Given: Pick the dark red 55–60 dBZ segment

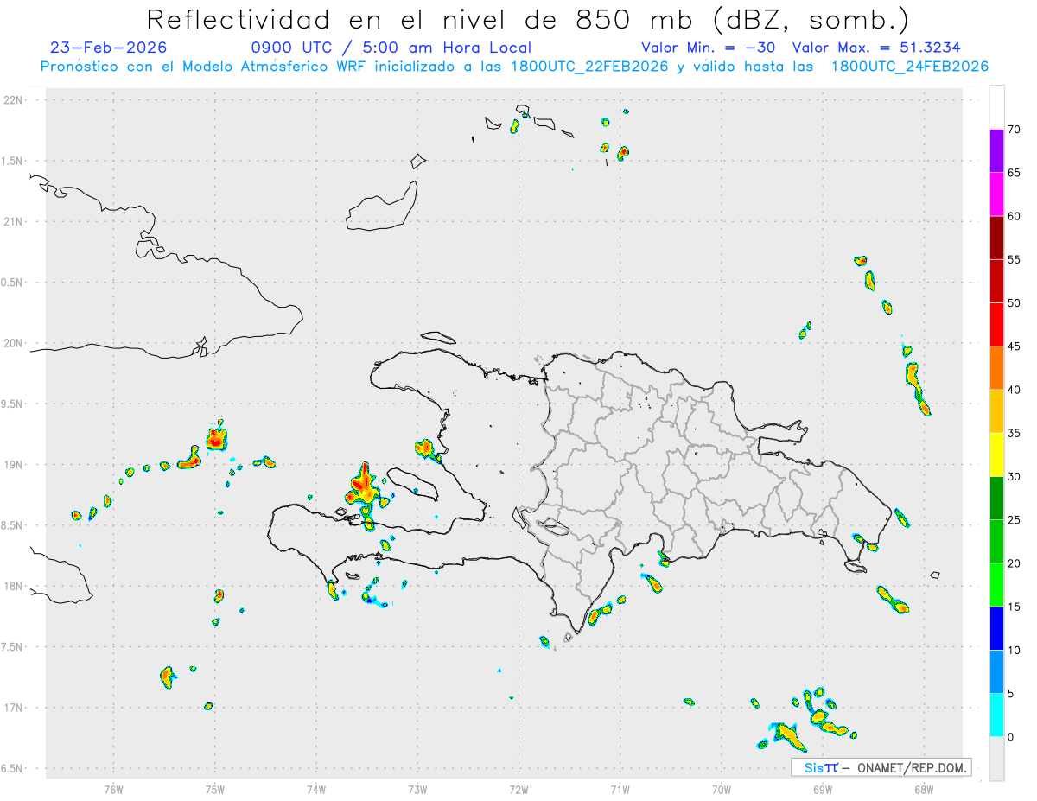Looking at the screenshot, I should [x=996, y=238].
